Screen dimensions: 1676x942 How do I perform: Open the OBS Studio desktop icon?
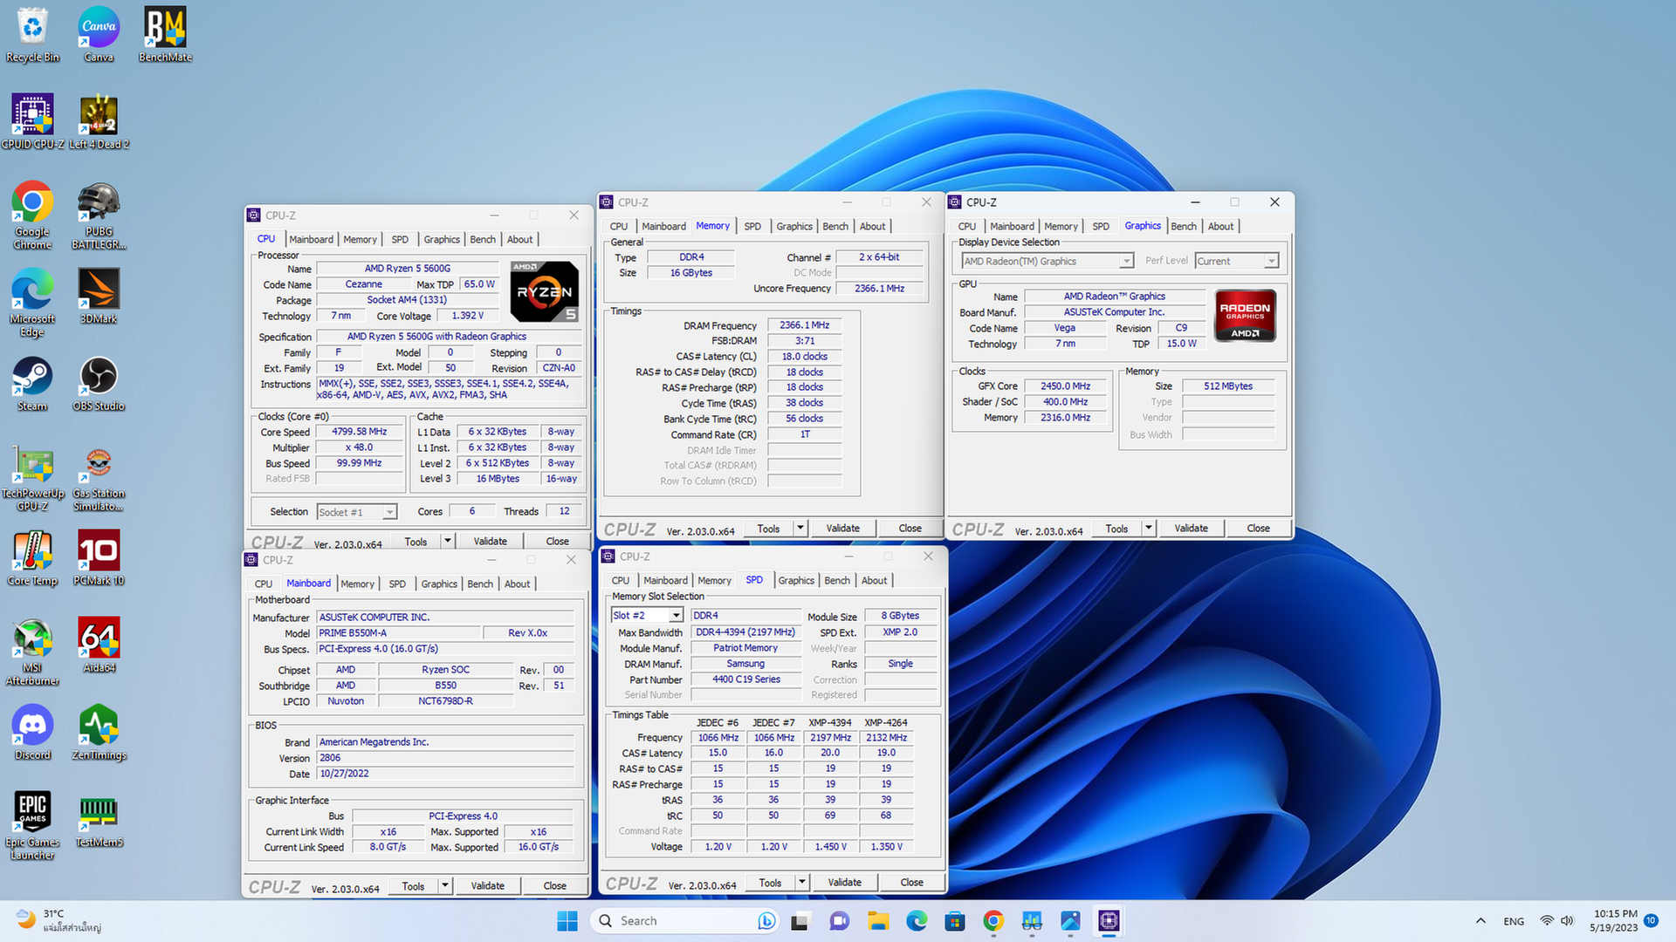coord(99,384)
